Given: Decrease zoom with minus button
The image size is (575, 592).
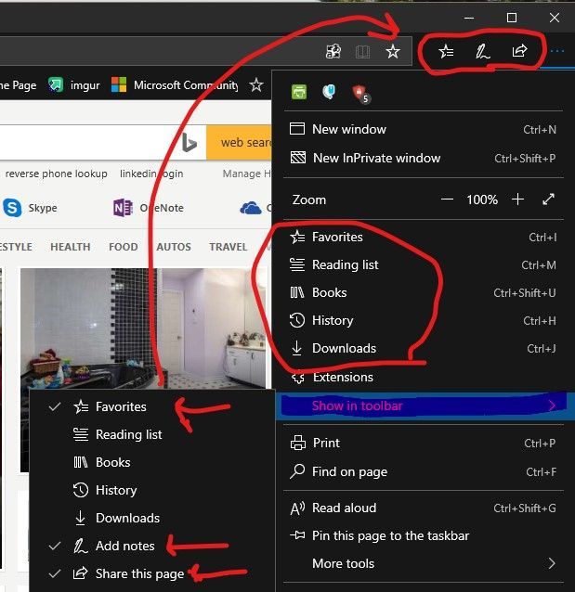Looking at the screenshot, I should [447, 199].
